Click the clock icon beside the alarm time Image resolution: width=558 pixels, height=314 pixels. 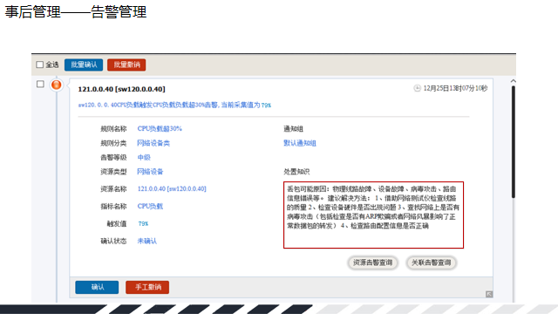417,88
